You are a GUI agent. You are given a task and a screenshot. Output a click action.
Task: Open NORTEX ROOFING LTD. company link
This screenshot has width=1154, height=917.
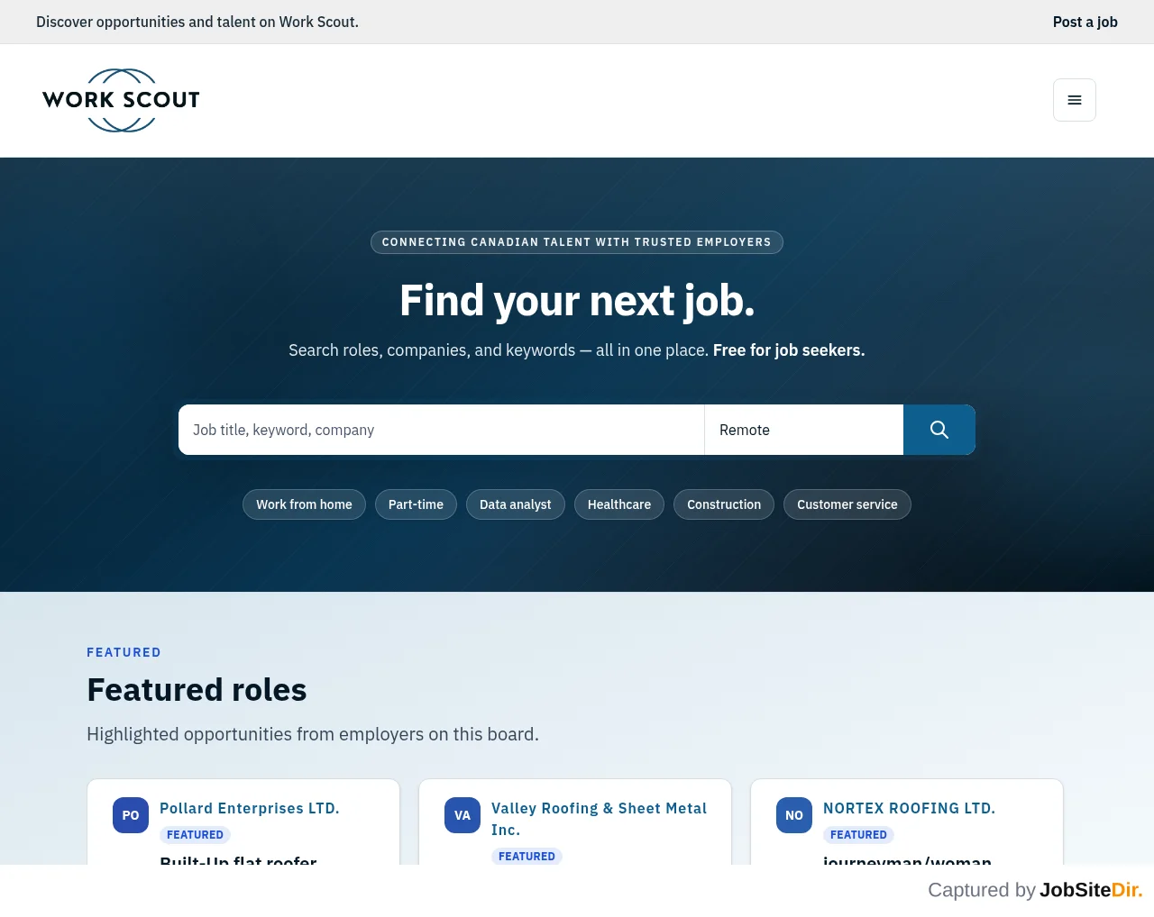[909, 808]
